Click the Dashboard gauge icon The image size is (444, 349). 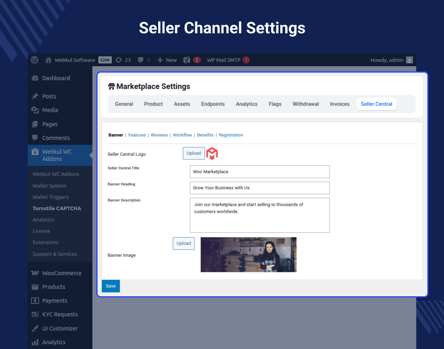(35, 78)
